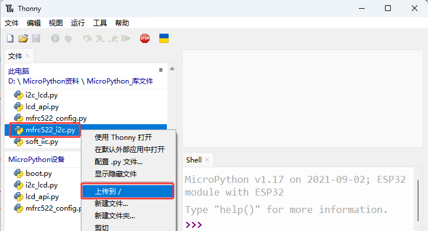Select mfrc522_config.py on MicroPython device
The width and height of the screenshot is (428, 231).
(x=53, y=208)
